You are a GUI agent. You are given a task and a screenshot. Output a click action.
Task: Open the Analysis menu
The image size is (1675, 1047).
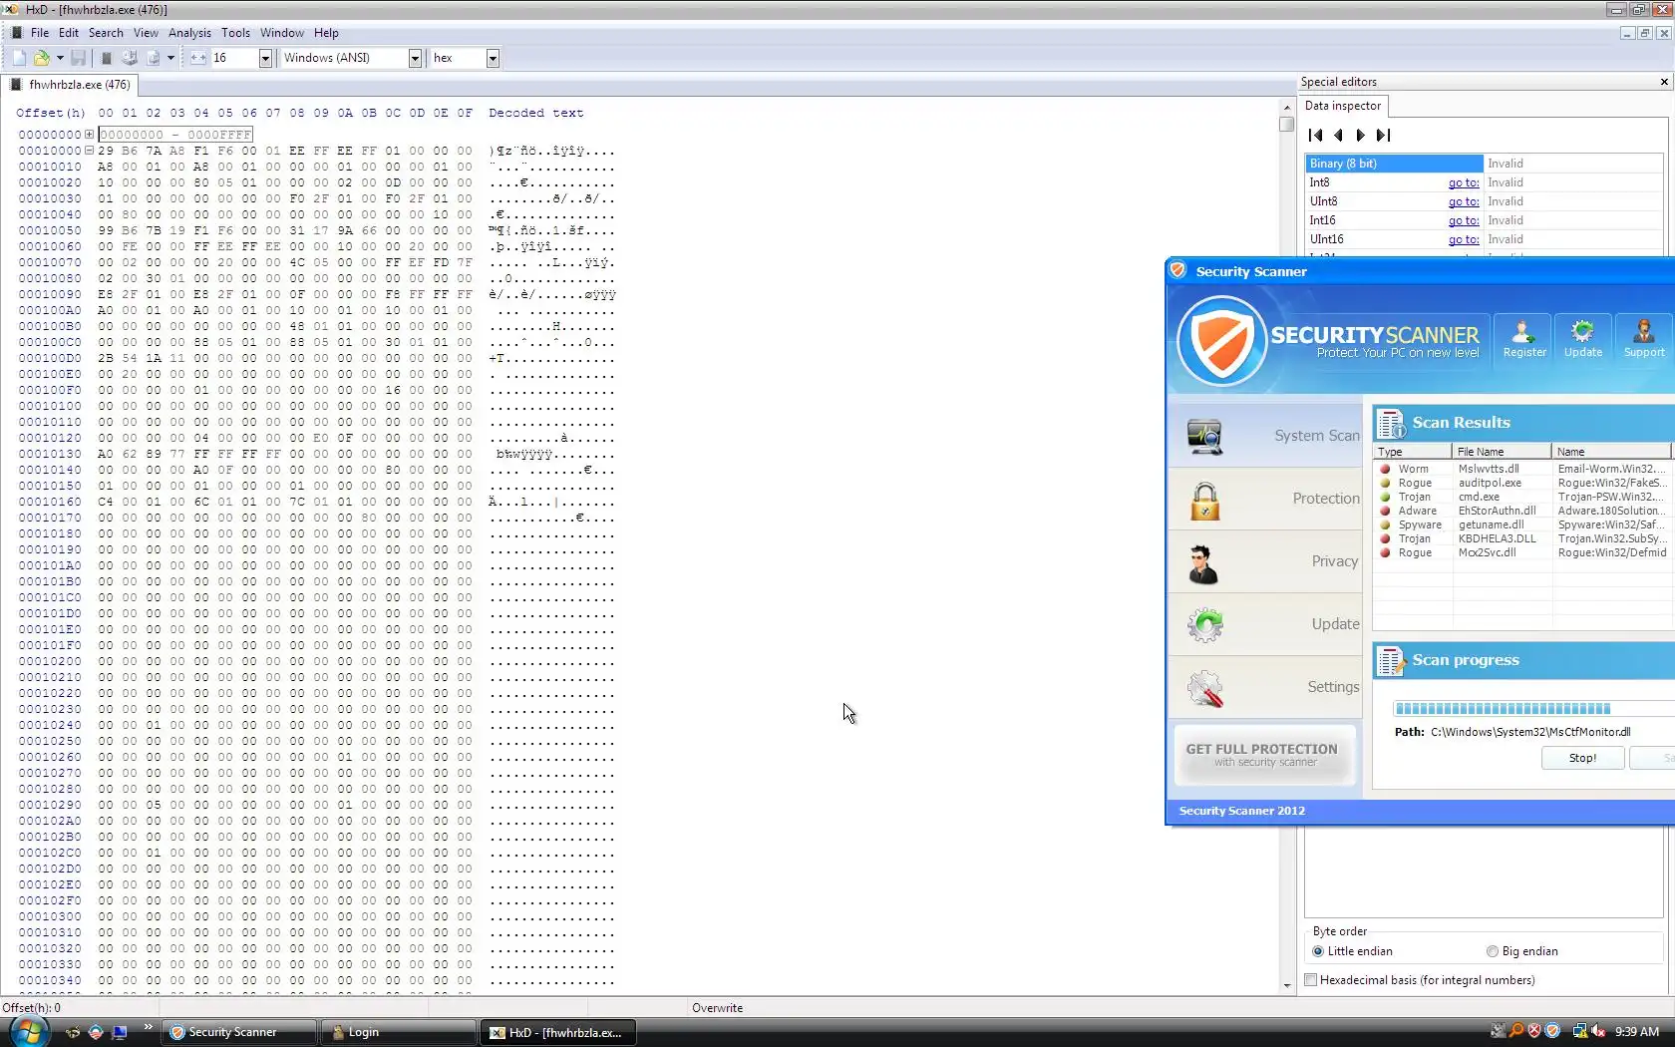(189, 33)
